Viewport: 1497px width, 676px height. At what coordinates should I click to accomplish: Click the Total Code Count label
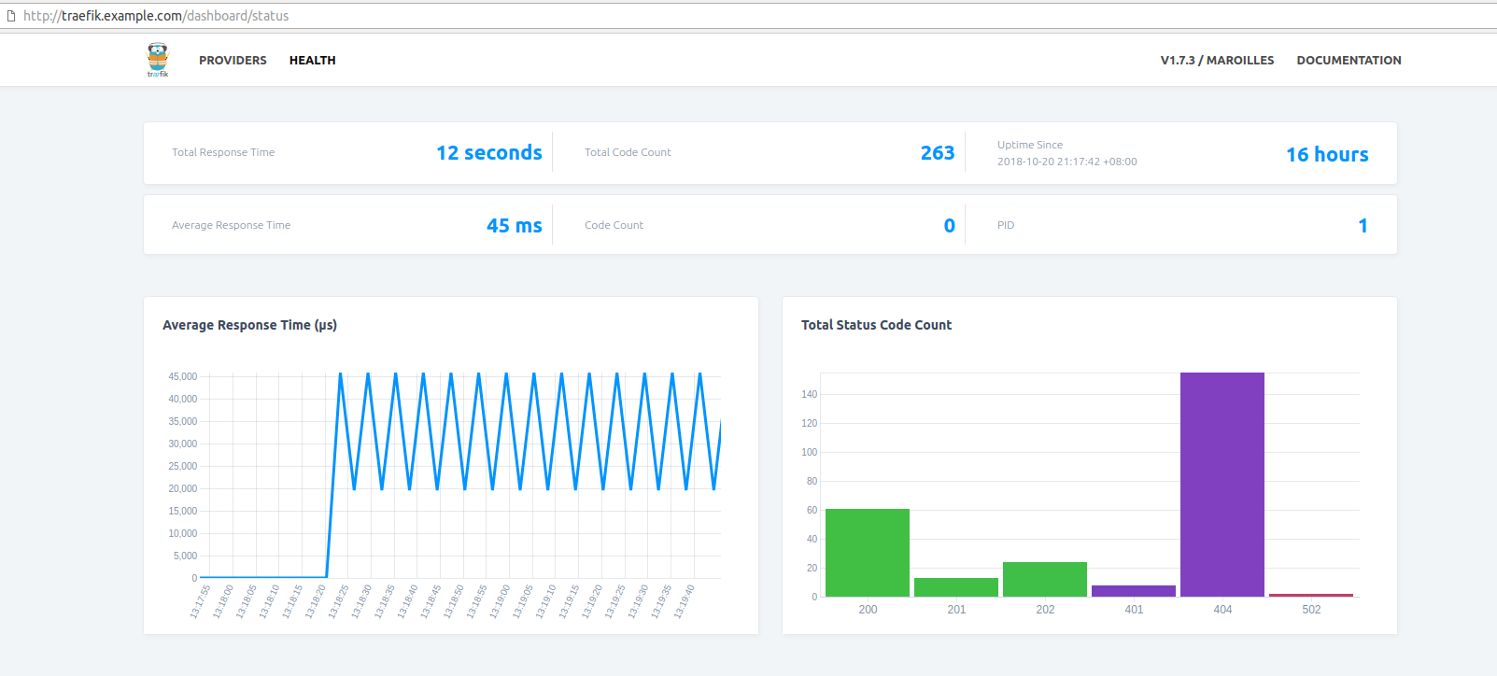tap(628, 152)
